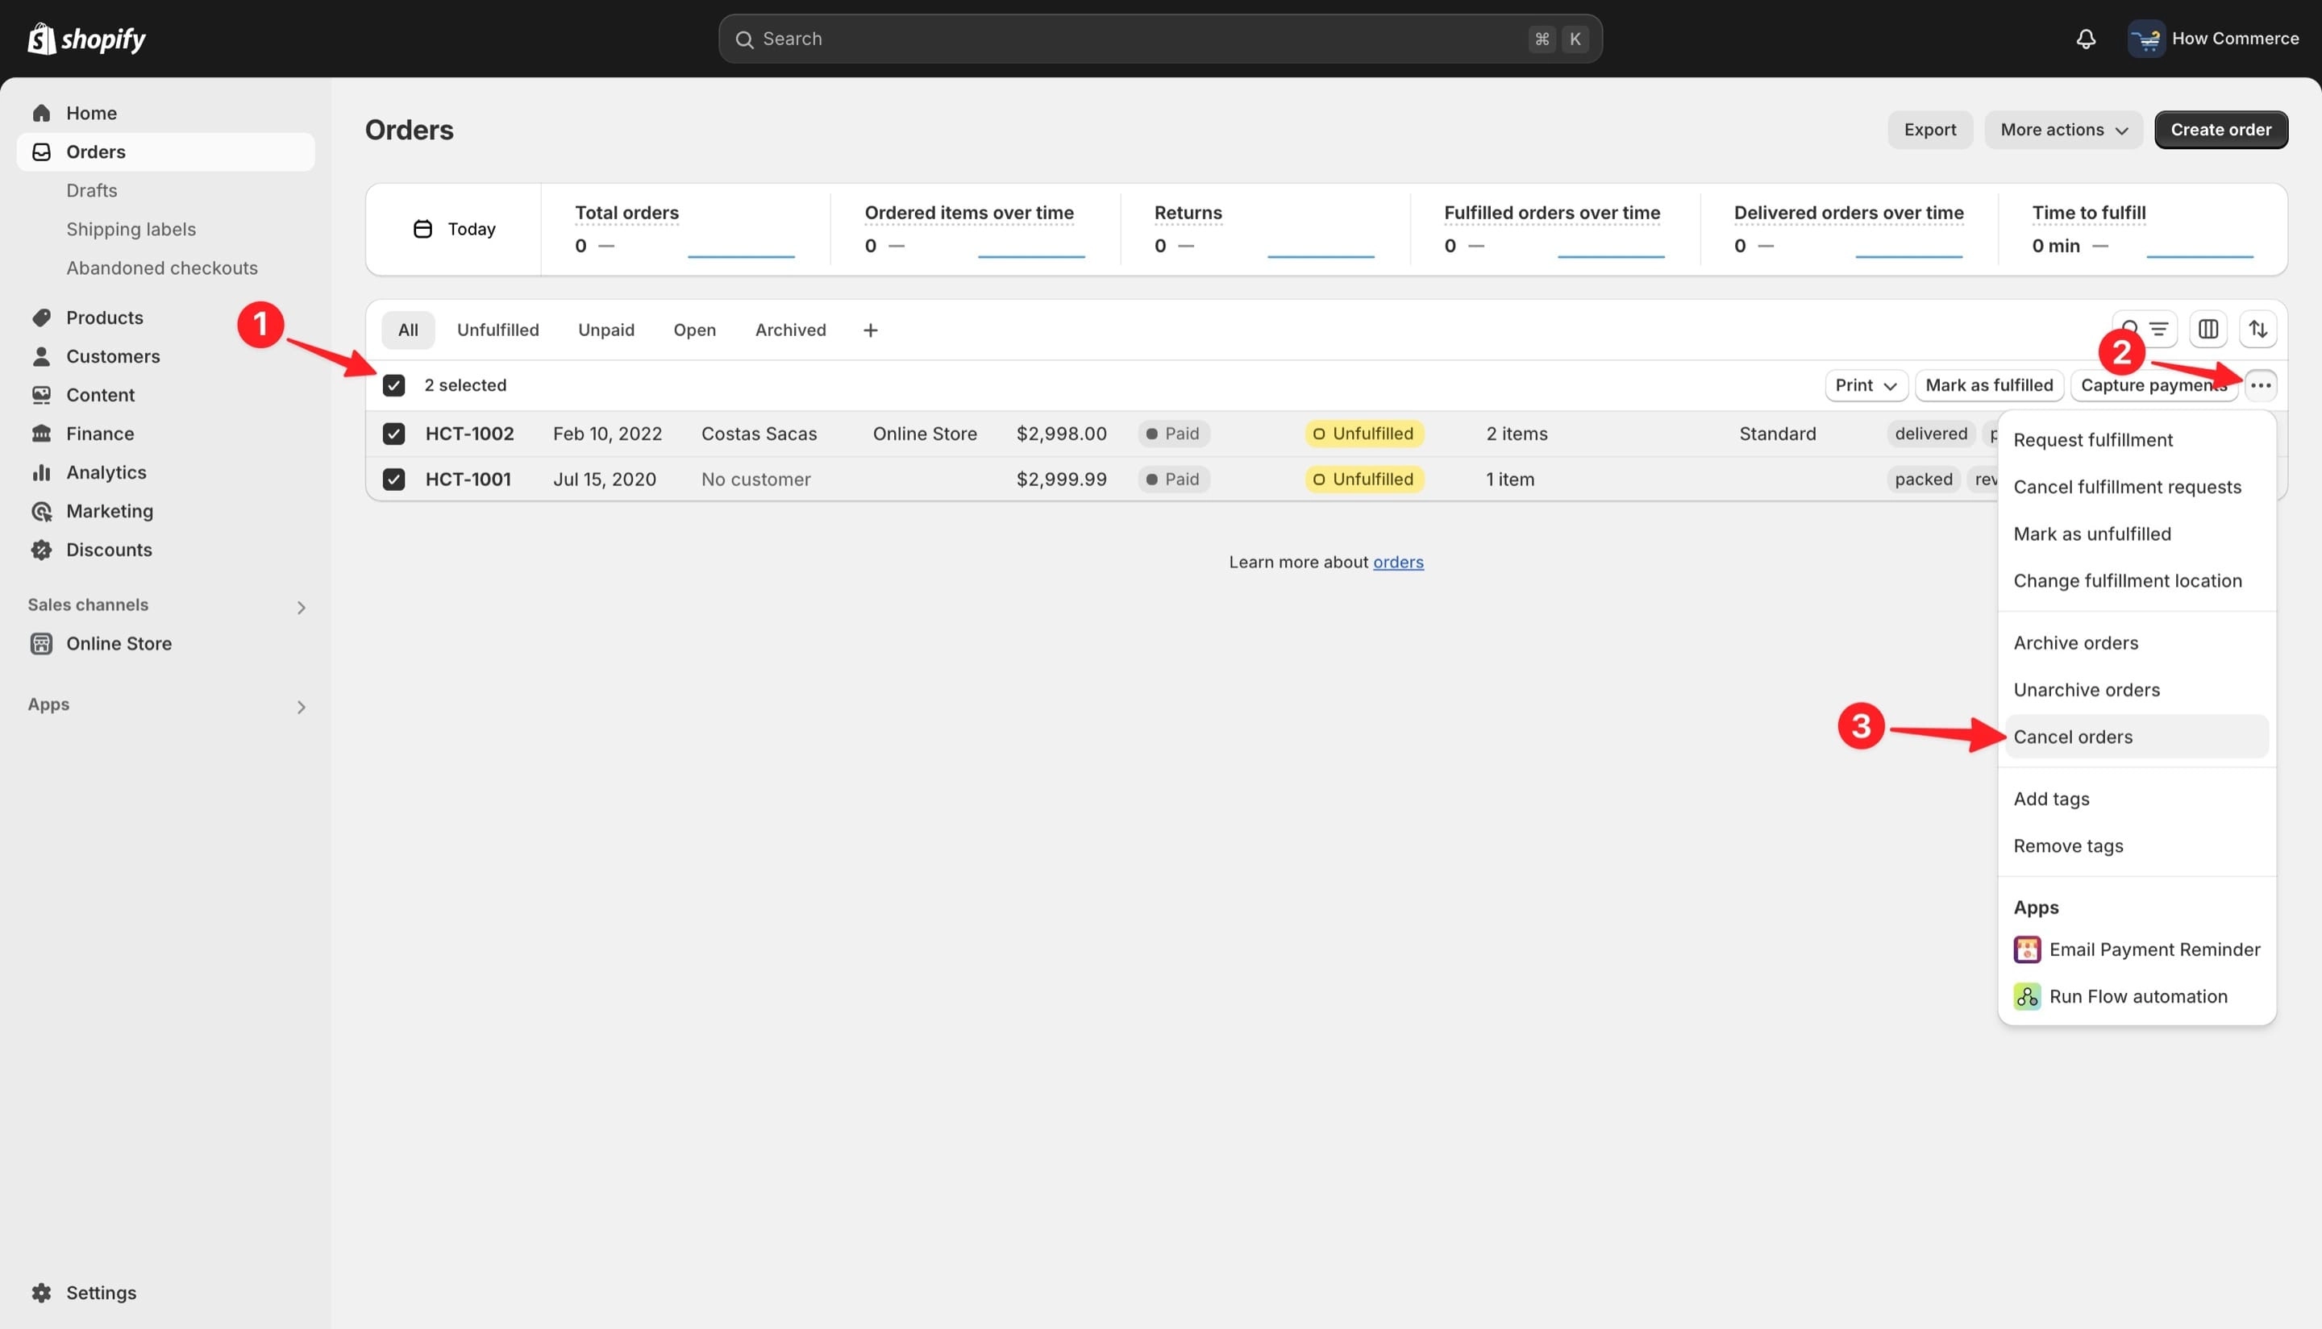Open the Today date range picker
The width and height of the screenshot is (2322, 1329).
click(454, 229)
